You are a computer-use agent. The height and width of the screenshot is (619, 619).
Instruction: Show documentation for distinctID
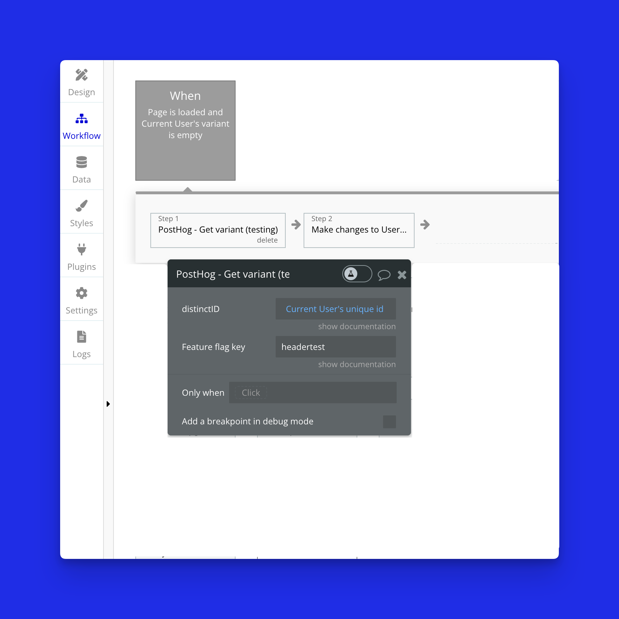(x=356, y=326)
